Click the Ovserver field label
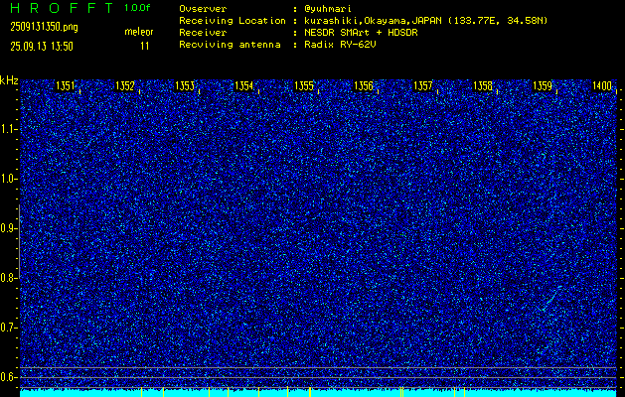Screen dimensions: 625x397 pyautogui.click(x=203, y=9)
